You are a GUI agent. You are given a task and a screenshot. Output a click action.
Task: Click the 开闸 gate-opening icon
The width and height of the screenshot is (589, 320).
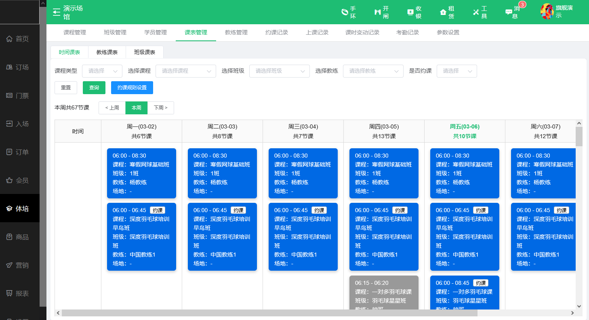coord(379,12)
